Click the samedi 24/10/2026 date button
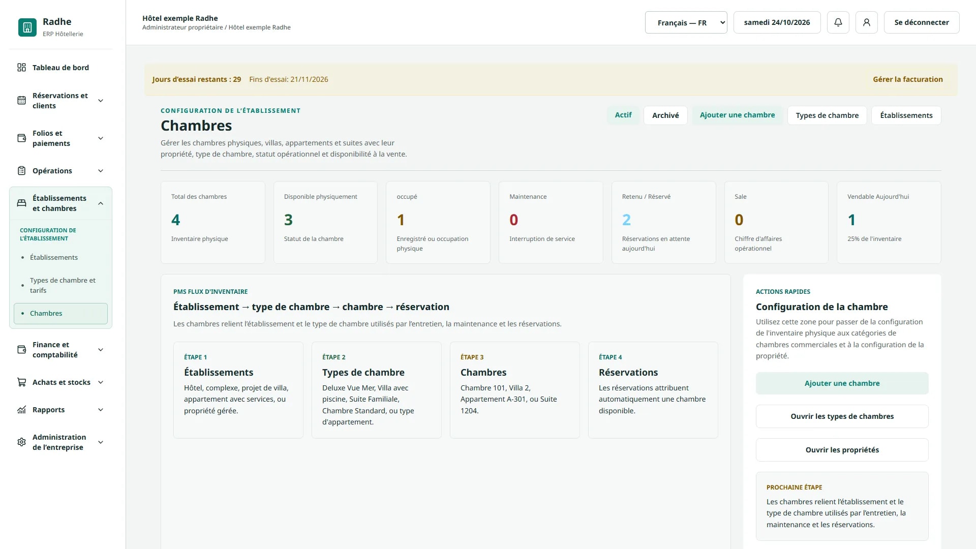The width and height of the screenshot is (976, 549). [777, 22]
